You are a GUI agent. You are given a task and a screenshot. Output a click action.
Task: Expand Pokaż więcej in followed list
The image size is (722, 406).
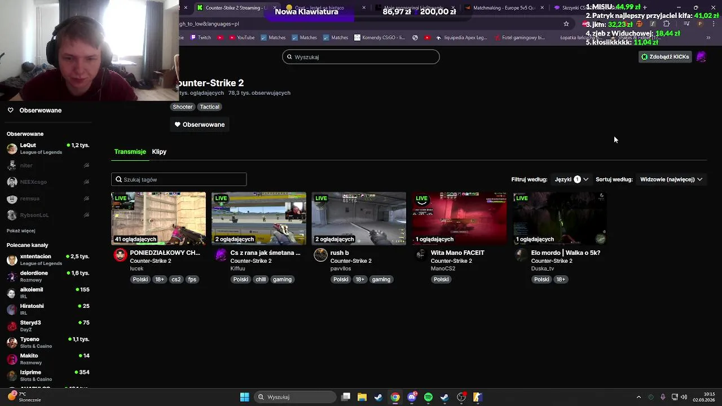21,231
